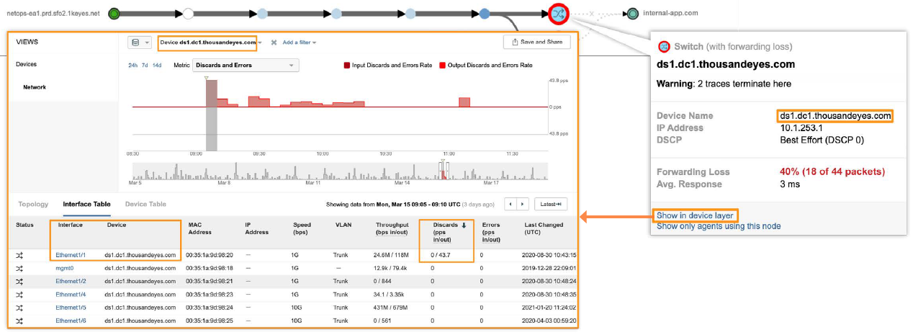Click the IP address 10.1.253.1
The height and width of the screenshot is (335, 918).
[x=801, y=128]
